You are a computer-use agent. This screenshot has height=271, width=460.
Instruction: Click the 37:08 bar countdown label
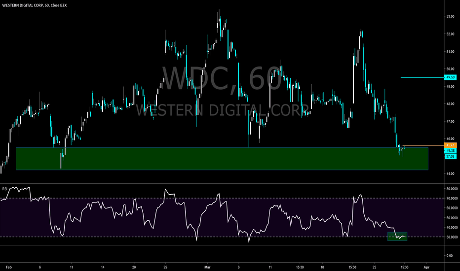[x=450, y=157]
